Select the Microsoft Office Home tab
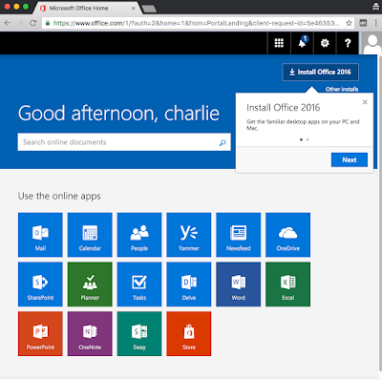 click(x=86, y=8)
